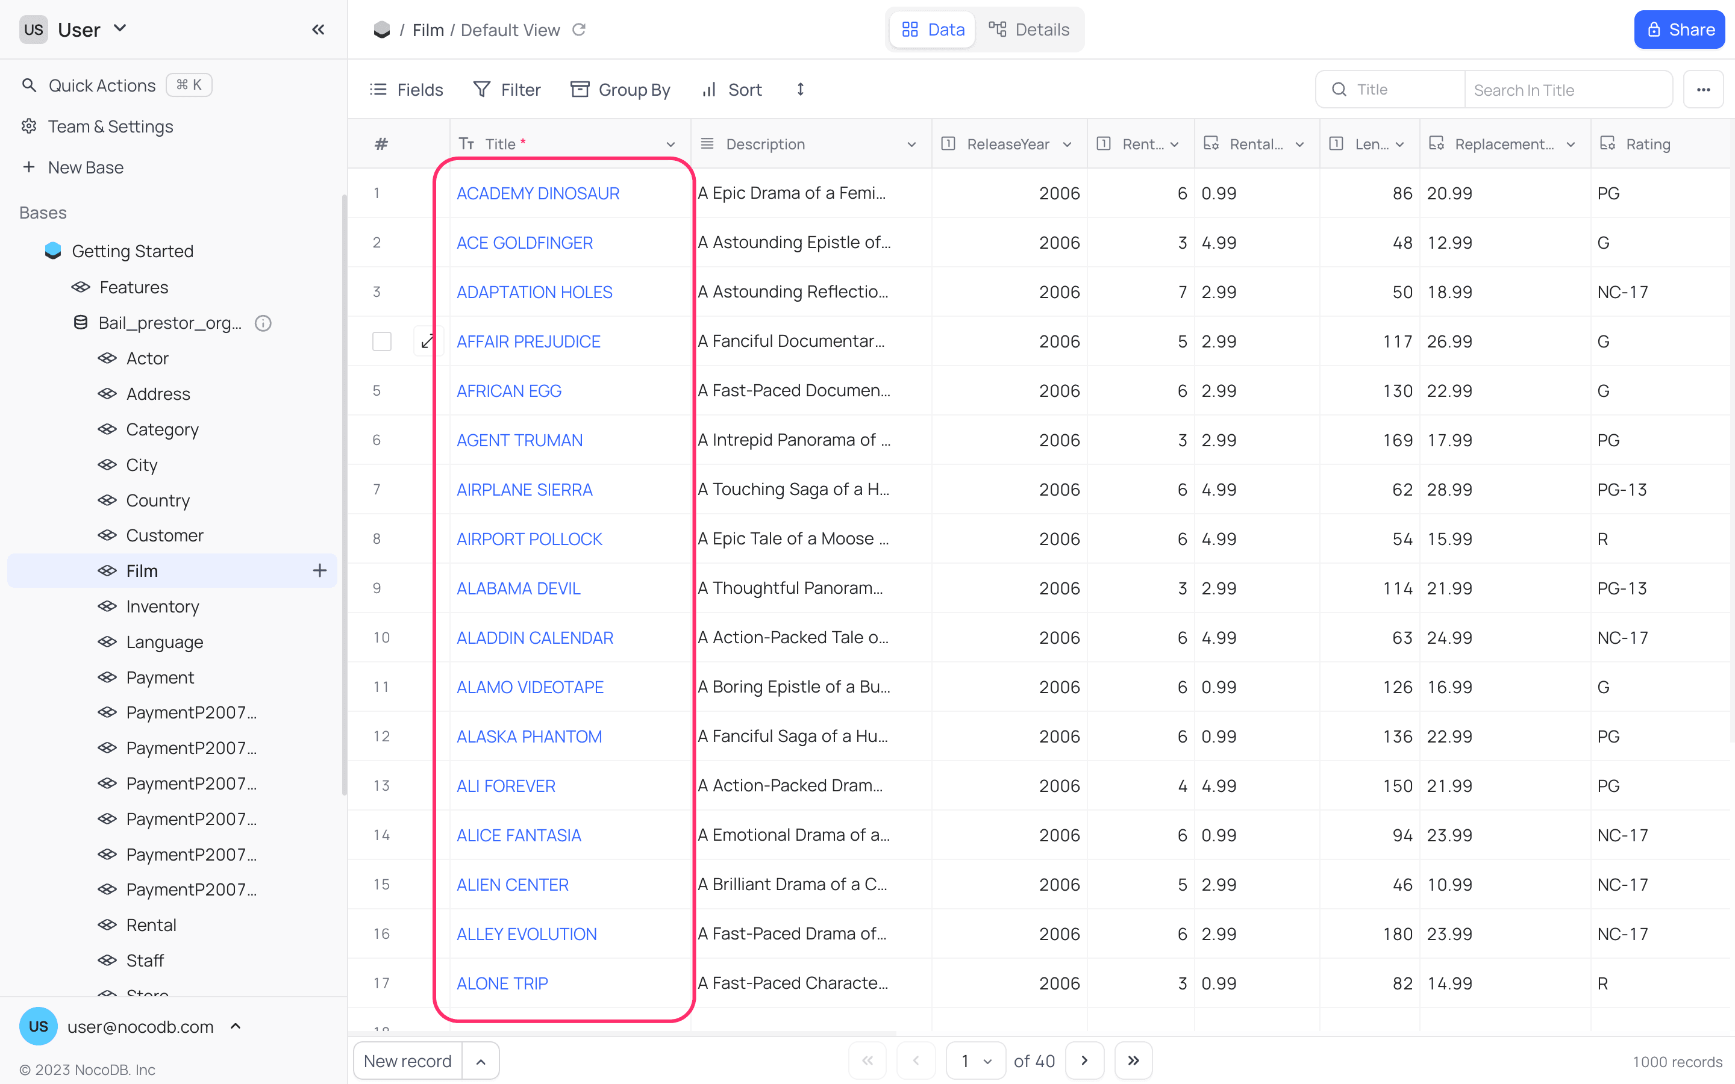The image size is (1735, 1084).
Task: Add a view using the plus beside Film
Action: [320, 571]
